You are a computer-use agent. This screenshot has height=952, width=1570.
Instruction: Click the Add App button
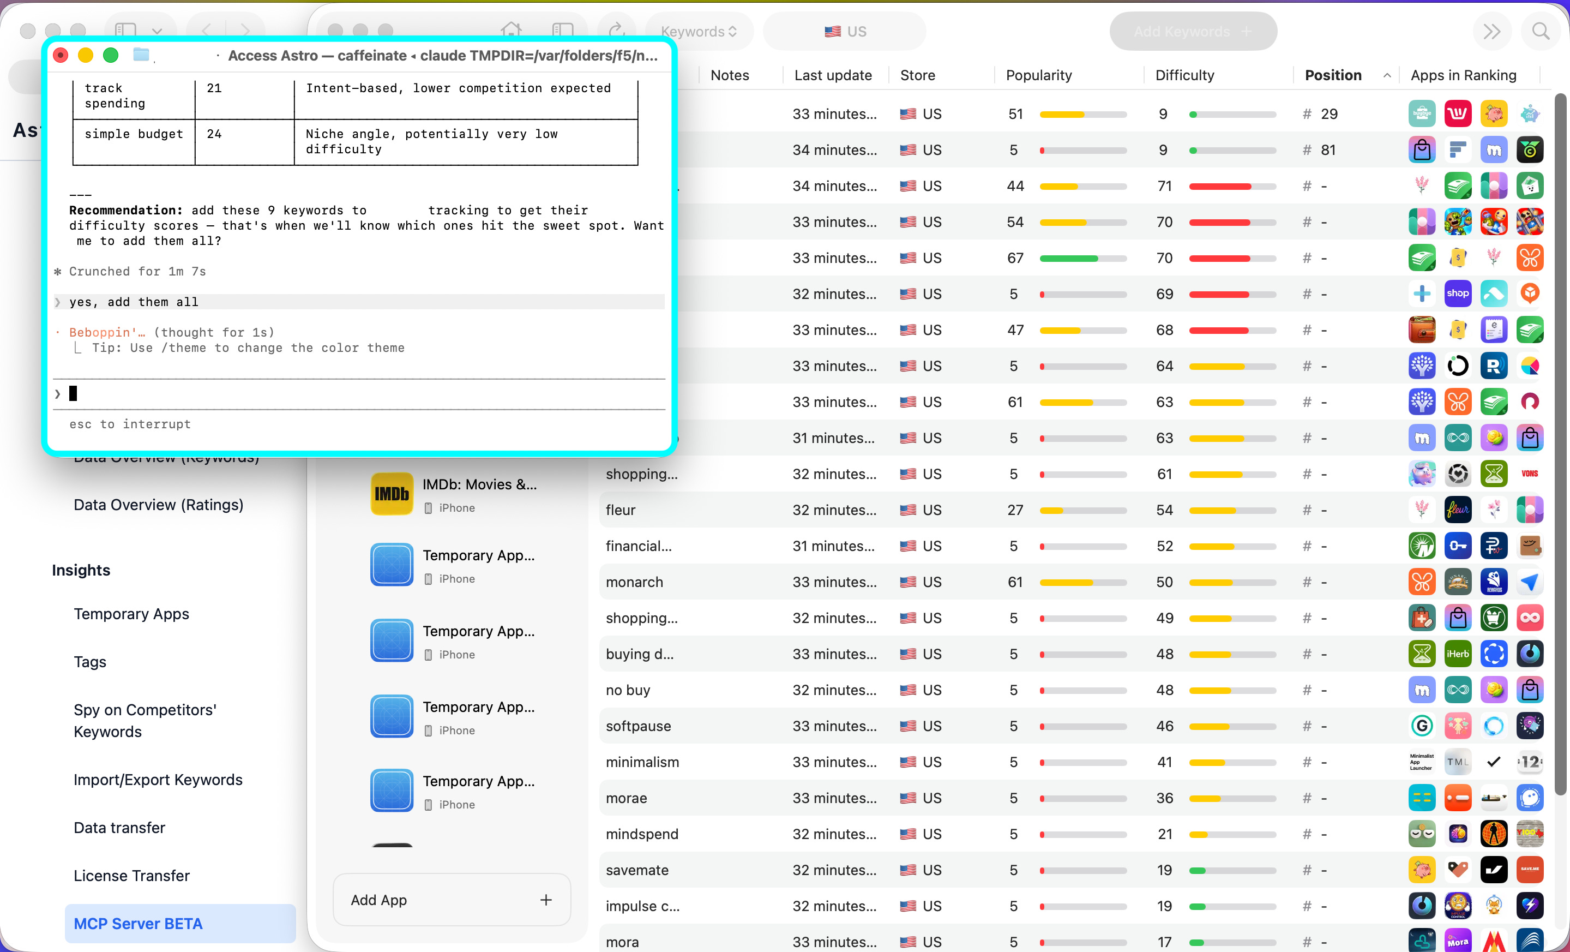[x=451, y=899]
